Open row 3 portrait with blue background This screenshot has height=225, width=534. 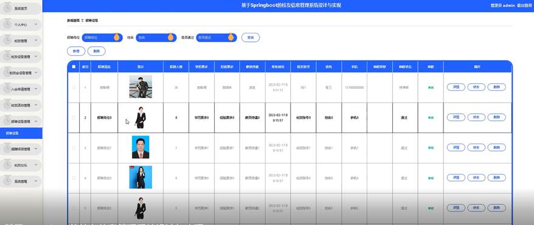140,147
